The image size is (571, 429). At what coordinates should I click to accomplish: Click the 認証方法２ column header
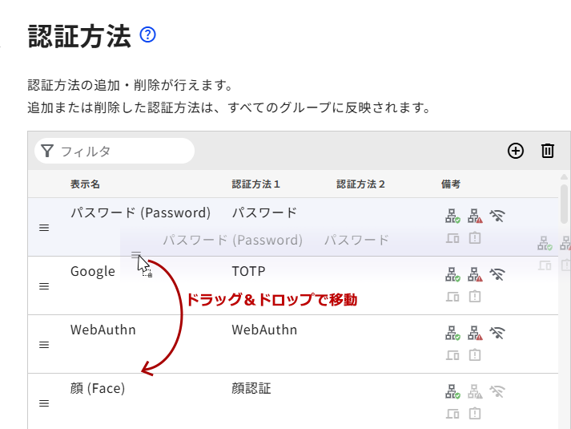coord(360,184)
